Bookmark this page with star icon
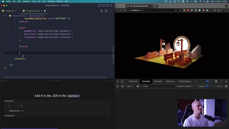The width and height of the screenshot is (229, 129). (x=180, y=10)
